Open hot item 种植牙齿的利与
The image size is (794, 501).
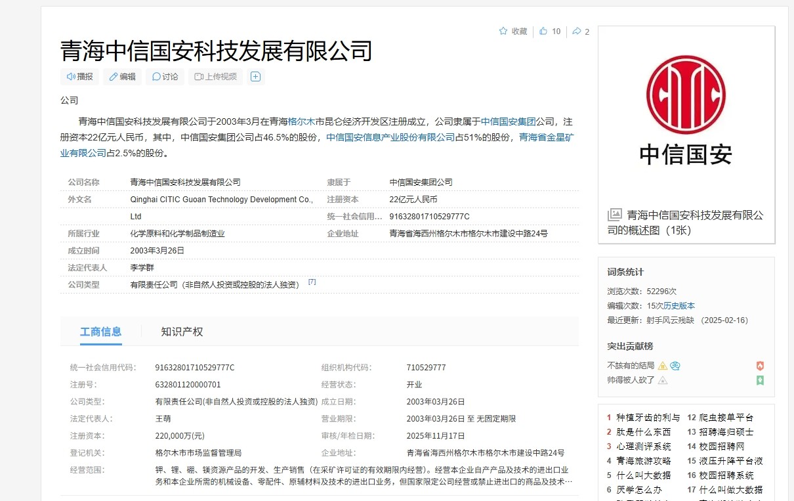pos(648,418)
